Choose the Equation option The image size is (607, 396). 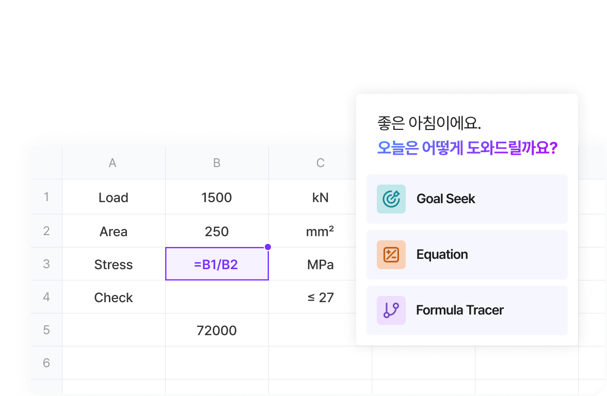pos(467,255)
